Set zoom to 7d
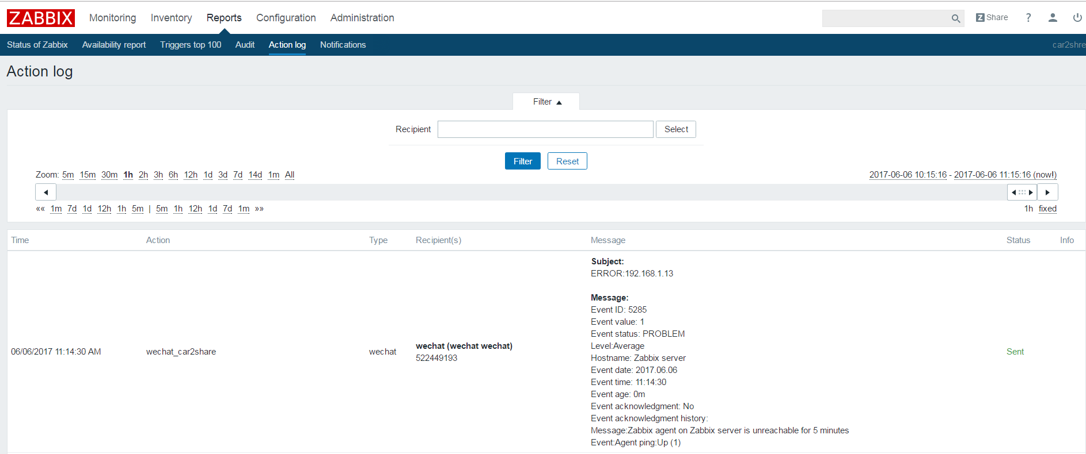The image size is (1086, 454). click(238, 175)
